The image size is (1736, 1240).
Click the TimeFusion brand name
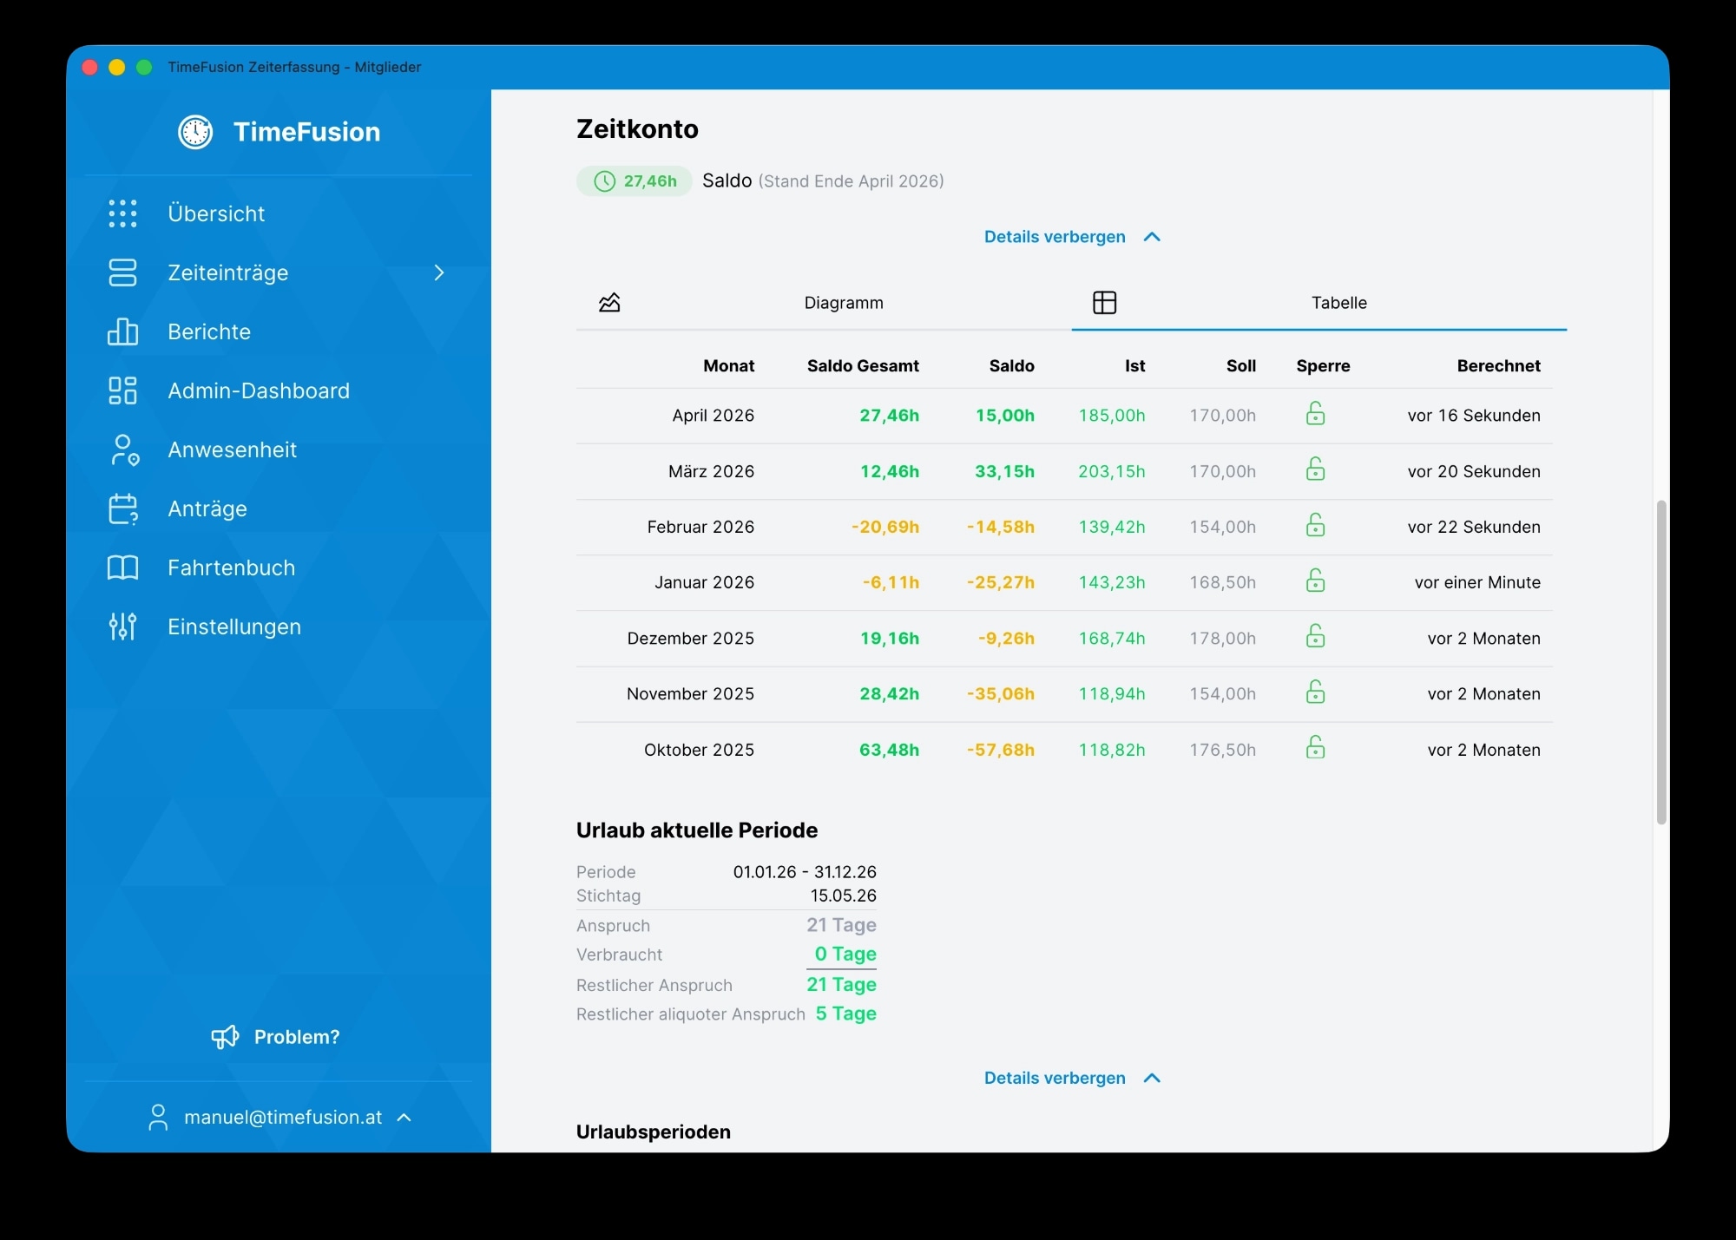[x=307, y=132]
